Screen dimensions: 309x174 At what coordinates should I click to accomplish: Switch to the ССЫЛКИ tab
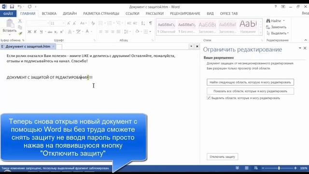pyautogui.click(x=132, y=14)
